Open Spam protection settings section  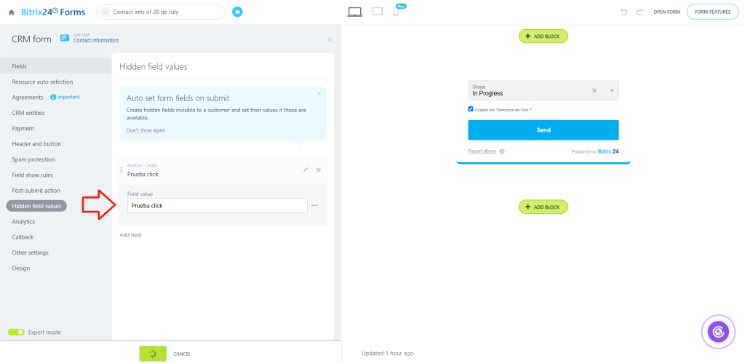33,159
